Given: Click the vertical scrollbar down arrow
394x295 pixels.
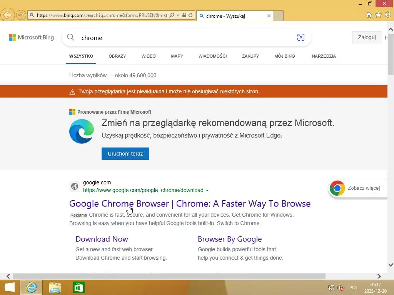Looking at the screenshot, I should click(x=391, y=265).
